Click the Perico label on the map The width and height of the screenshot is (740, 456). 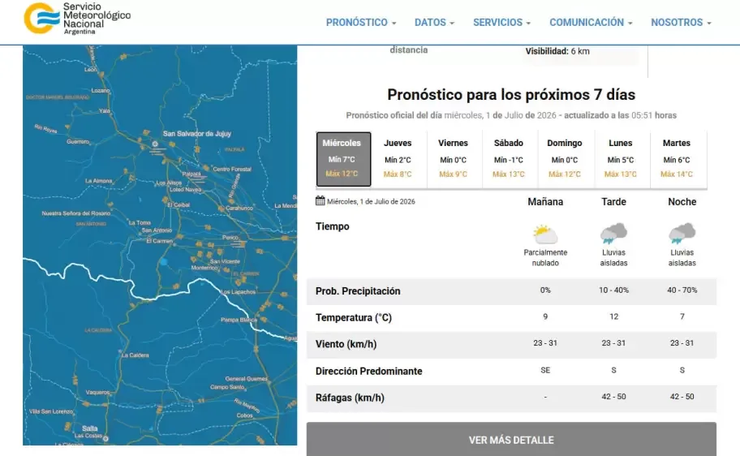pos(230,238)
